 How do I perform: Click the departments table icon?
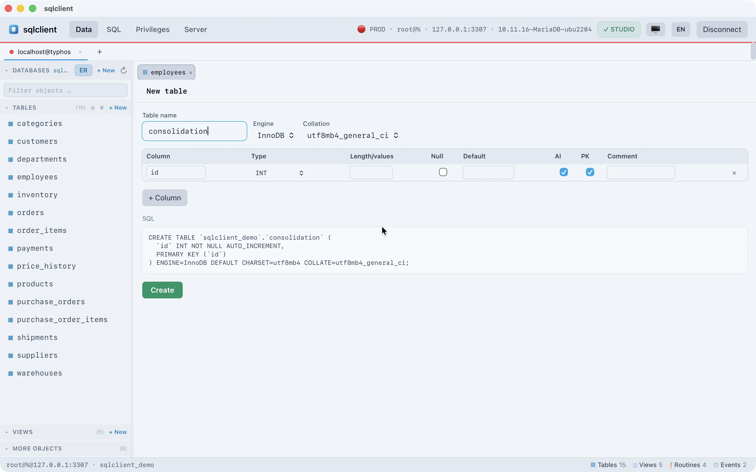(10, 159)
